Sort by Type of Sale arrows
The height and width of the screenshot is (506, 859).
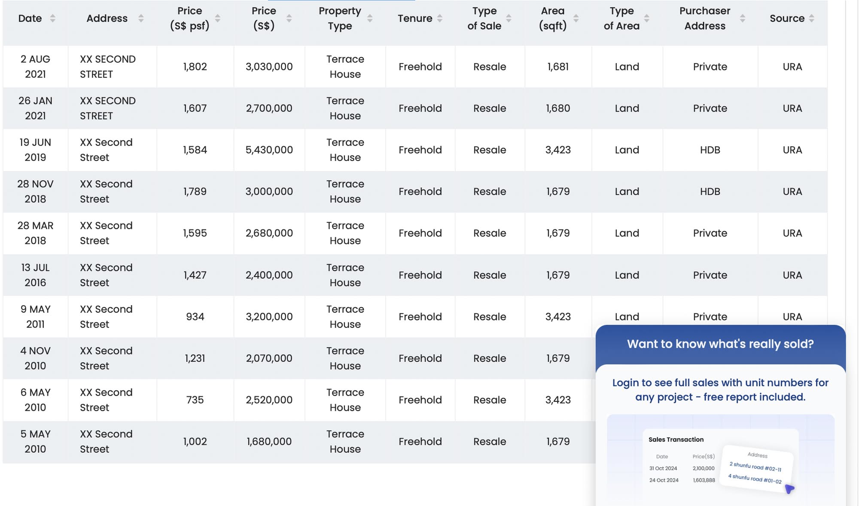tap(509, 18)
